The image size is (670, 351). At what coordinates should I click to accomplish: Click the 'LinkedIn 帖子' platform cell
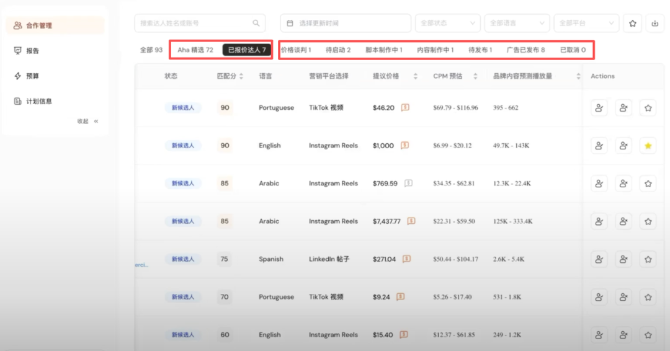[x=329, y=259]
